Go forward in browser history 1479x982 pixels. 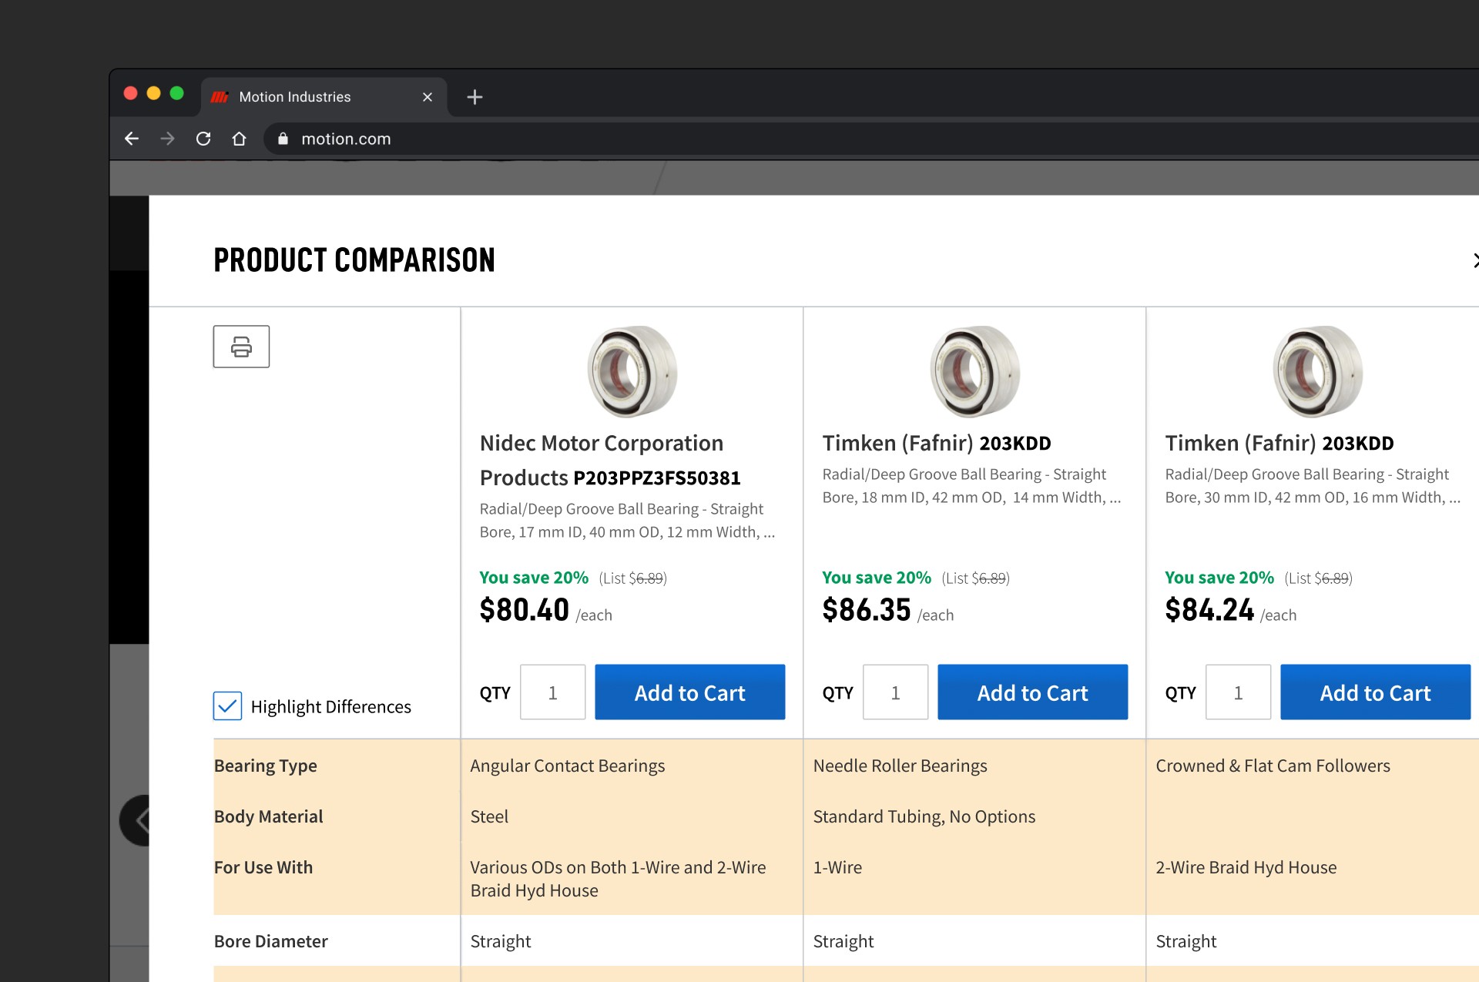167,139
